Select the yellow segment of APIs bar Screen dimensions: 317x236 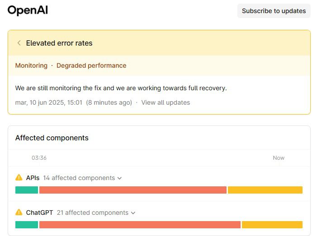click(265, 190)
